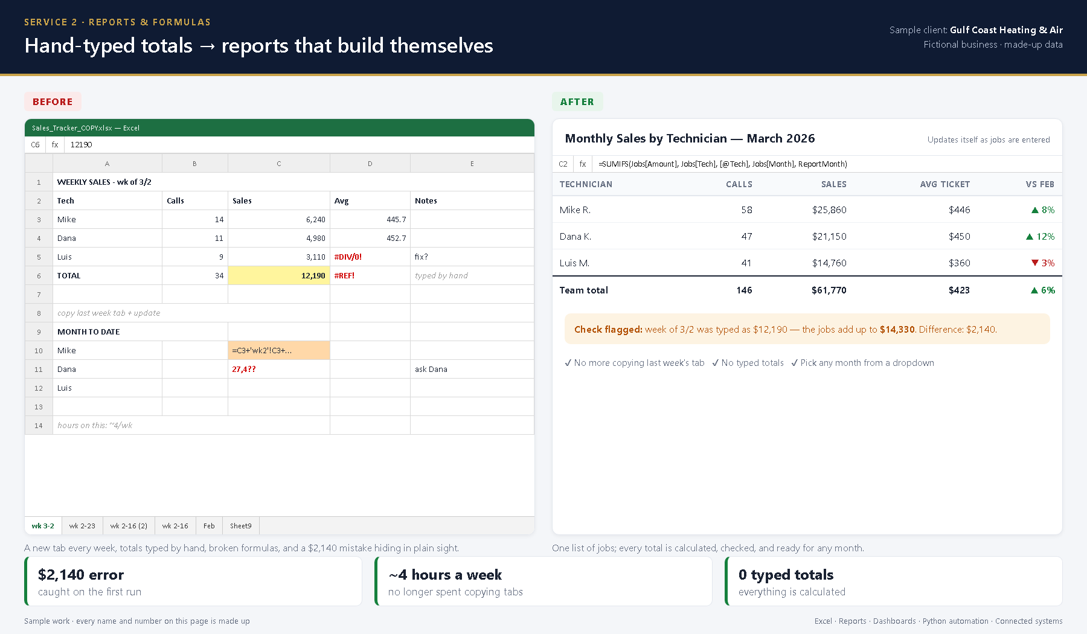
Task: Click the AVG TICKET column header
Action: [x=945, y=185]
